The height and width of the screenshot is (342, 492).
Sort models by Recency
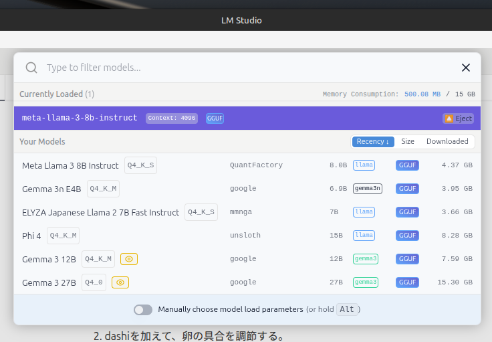[373, 141]
